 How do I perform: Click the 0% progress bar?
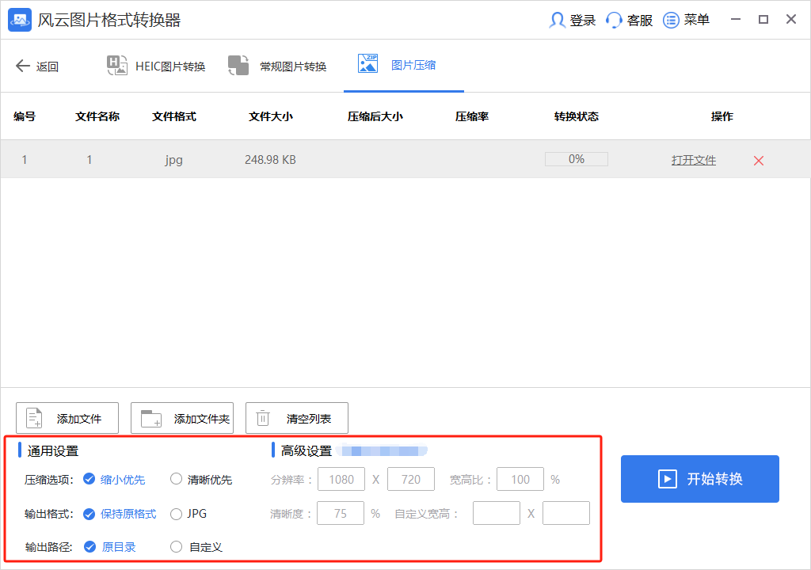(x=576, y=158)
